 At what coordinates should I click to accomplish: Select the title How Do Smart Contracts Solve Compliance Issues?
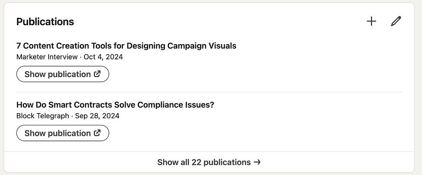115,104
